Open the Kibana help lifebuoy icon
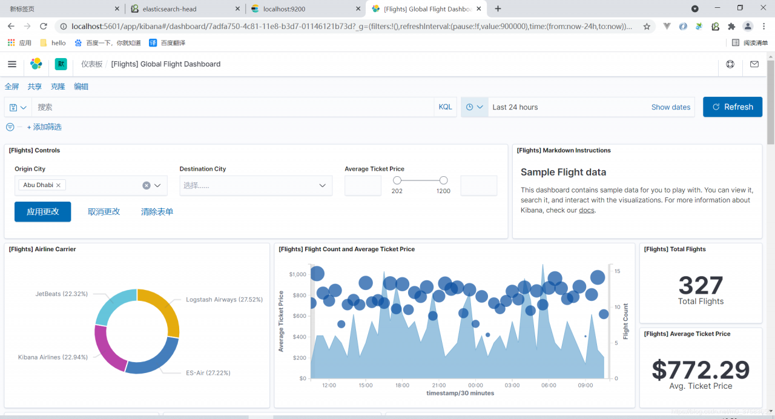 (730, 64)
